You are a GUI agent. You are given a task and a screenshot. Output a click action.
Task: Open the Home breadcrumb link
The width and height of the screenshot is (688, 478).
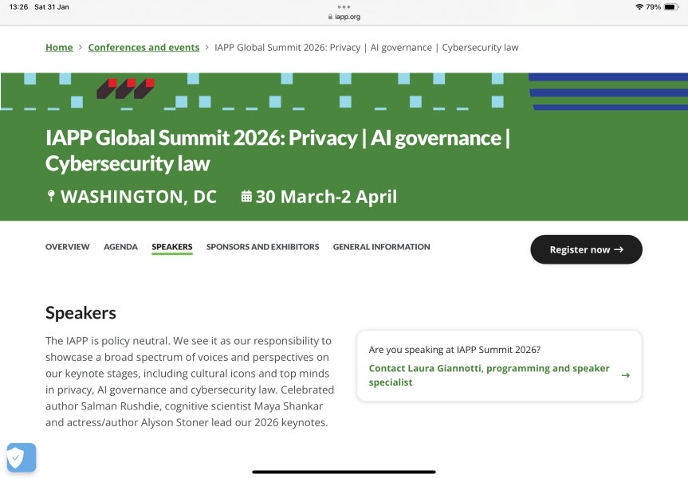click(59, 47)
